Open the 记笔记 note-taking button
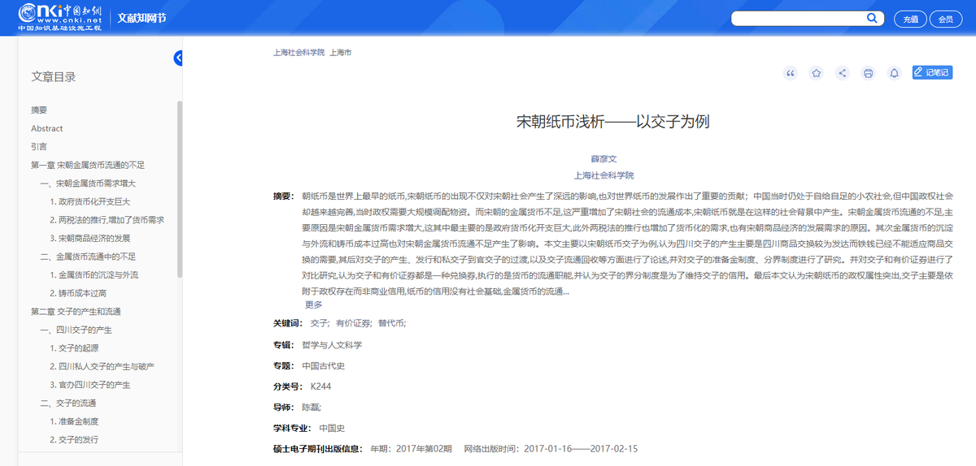 (932, 72)
